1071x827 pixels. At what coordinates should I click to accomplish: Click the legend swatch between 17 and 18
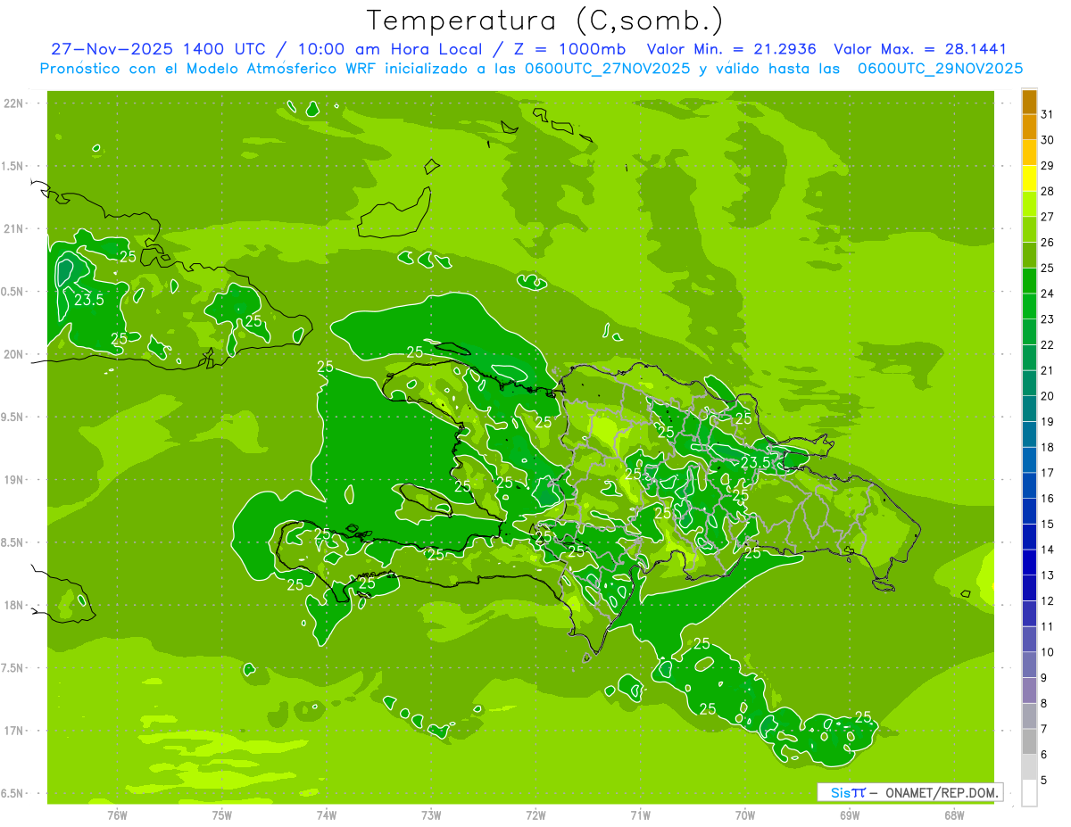tap(1029, 460)
